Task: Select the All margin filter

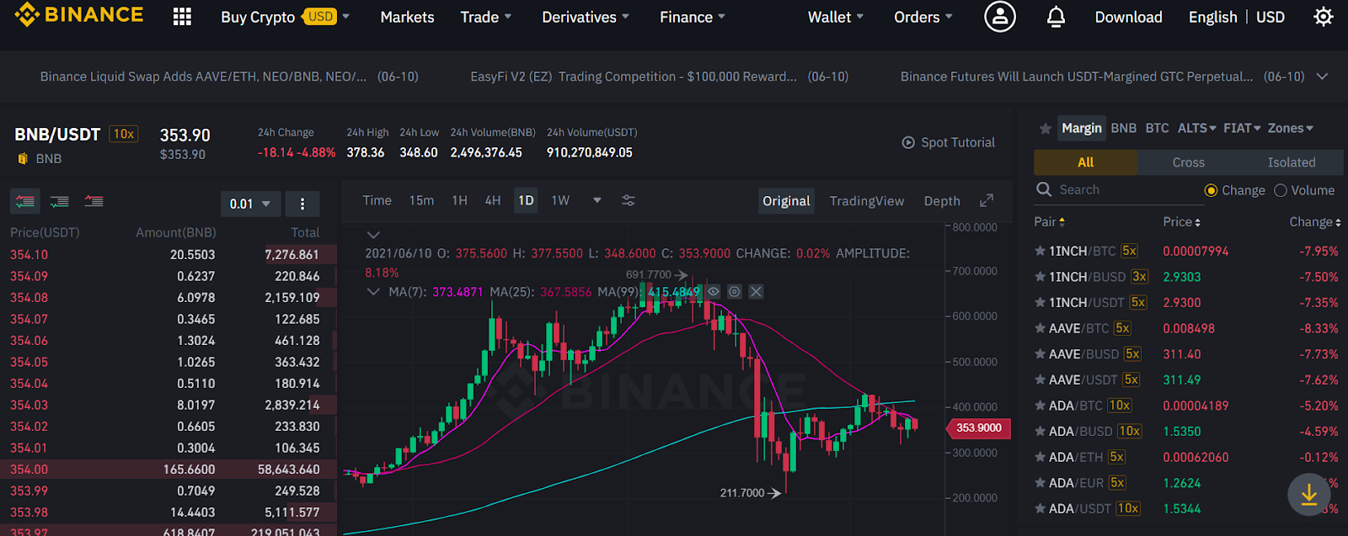Action: click(1085, 162)
